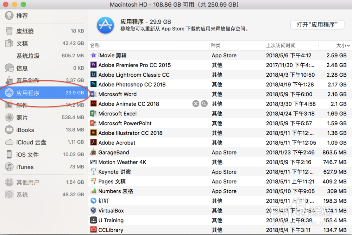Sort by 上次访问时间 column header
The image size is (352, 235).
coord(281,45)
